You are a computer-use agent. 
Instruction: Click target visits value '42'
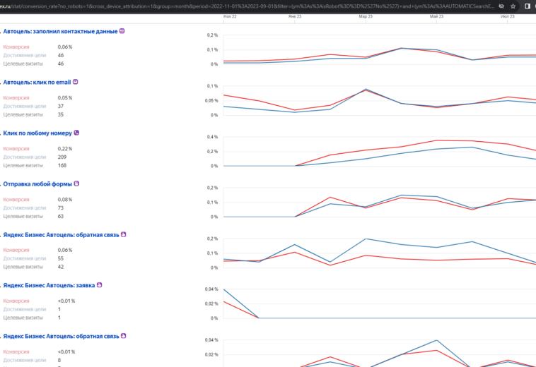pyautogui.click(x=61, y=267)
